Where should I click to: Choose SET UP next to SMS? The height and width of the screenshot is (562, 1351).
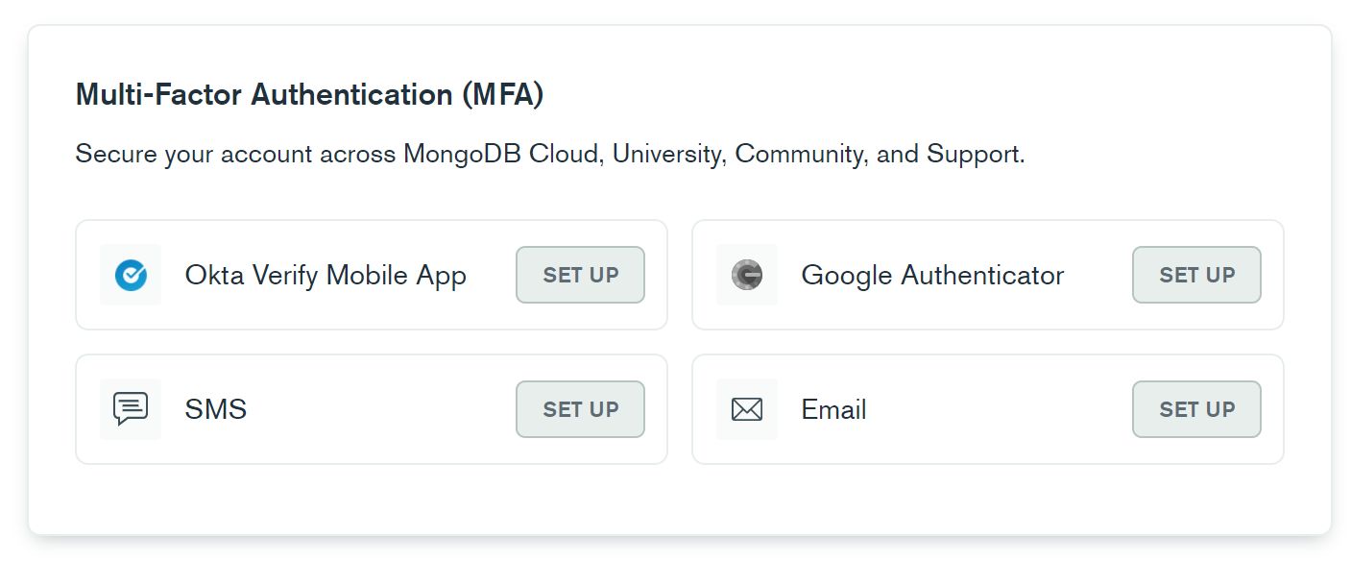click(x=580, y=409)
